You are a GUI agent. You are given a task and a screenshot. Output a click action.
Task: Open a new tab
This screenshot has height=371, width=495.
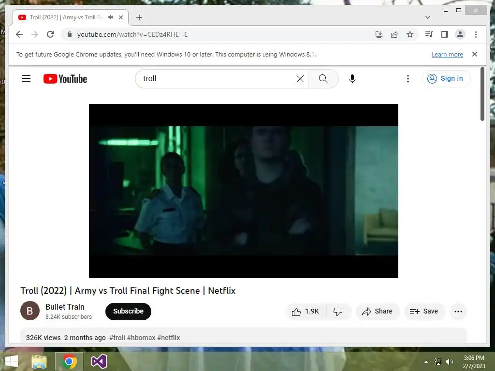(139, 17)
